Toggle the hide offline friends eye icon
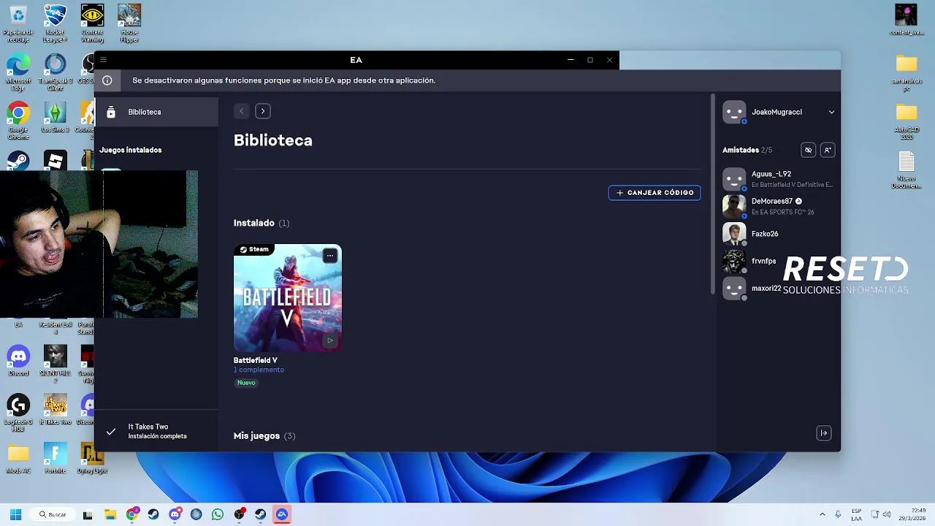 (808, 150)
